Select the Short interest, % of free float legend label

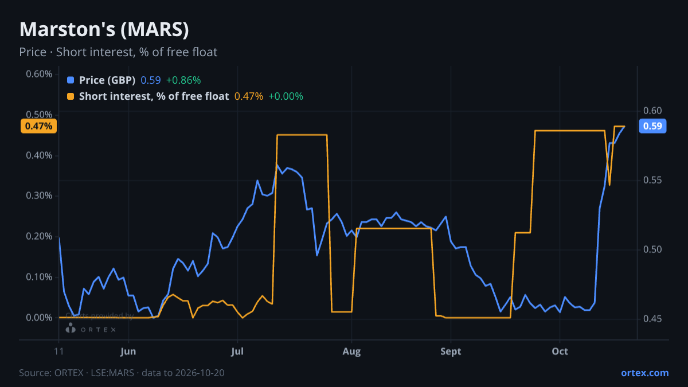tap(154, 96)
